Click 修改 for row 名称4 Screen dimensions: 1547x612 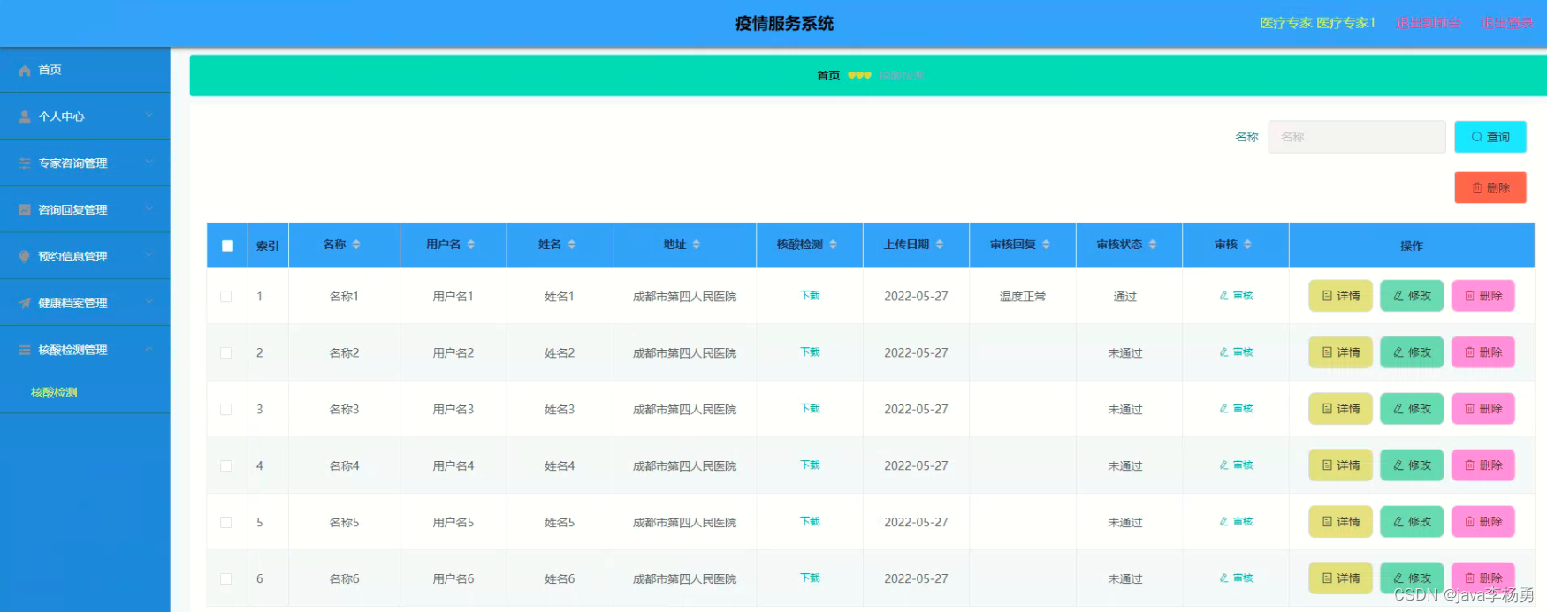1412,465
